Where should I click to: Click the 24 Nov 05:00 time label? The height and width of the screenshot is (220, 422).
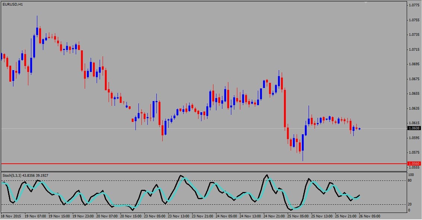226,216
